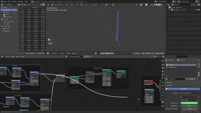Open the viewport View menu

click(x=67, y=5)
